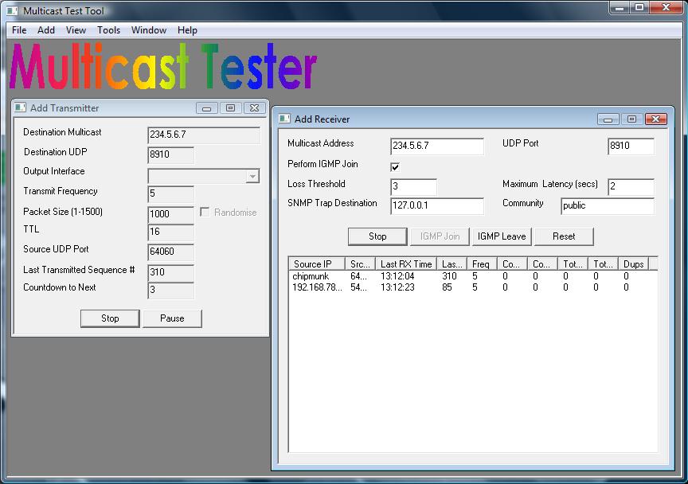This screenshot has height=484, width=688.
Task: Close the main Multicast Test Tool window
Action: pyautogui.click(x=666, y=8)
